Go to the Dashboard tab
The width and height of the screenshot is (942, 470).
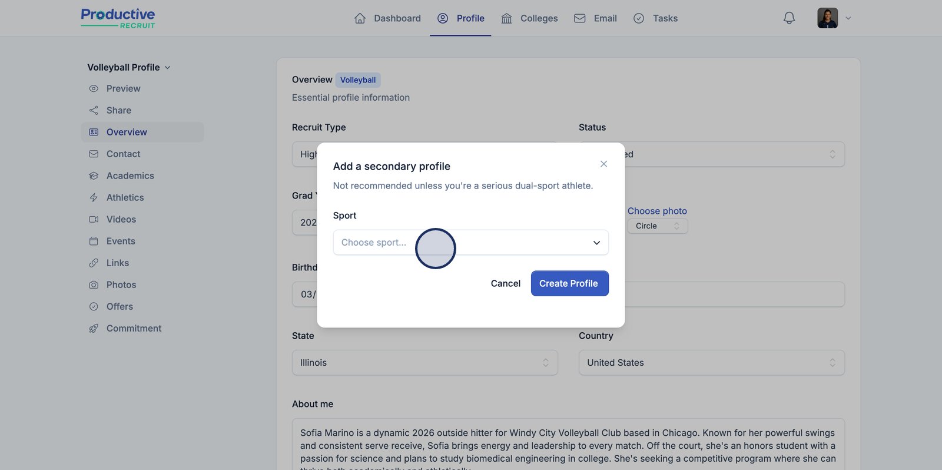[x=387, y=18]
